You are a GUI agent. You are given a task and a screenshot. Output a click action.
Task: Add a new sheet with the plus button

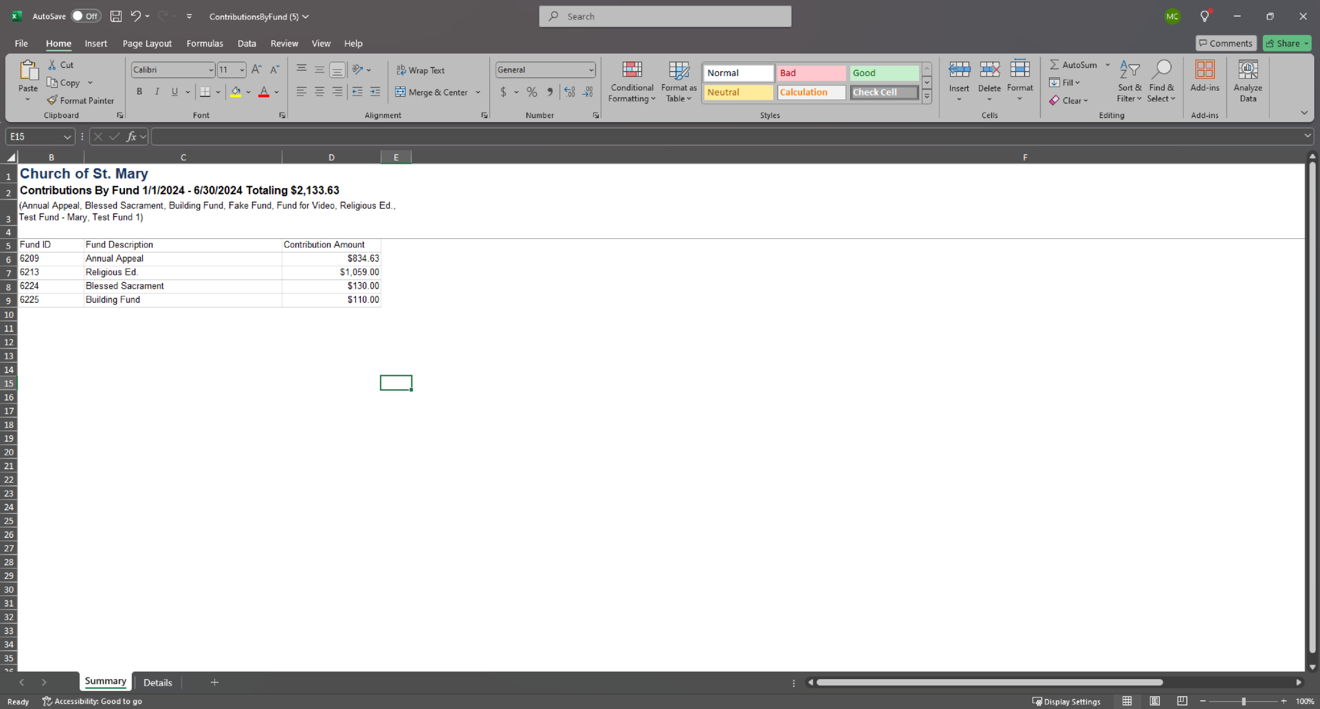pyautogui.click(x=215, y=682)
